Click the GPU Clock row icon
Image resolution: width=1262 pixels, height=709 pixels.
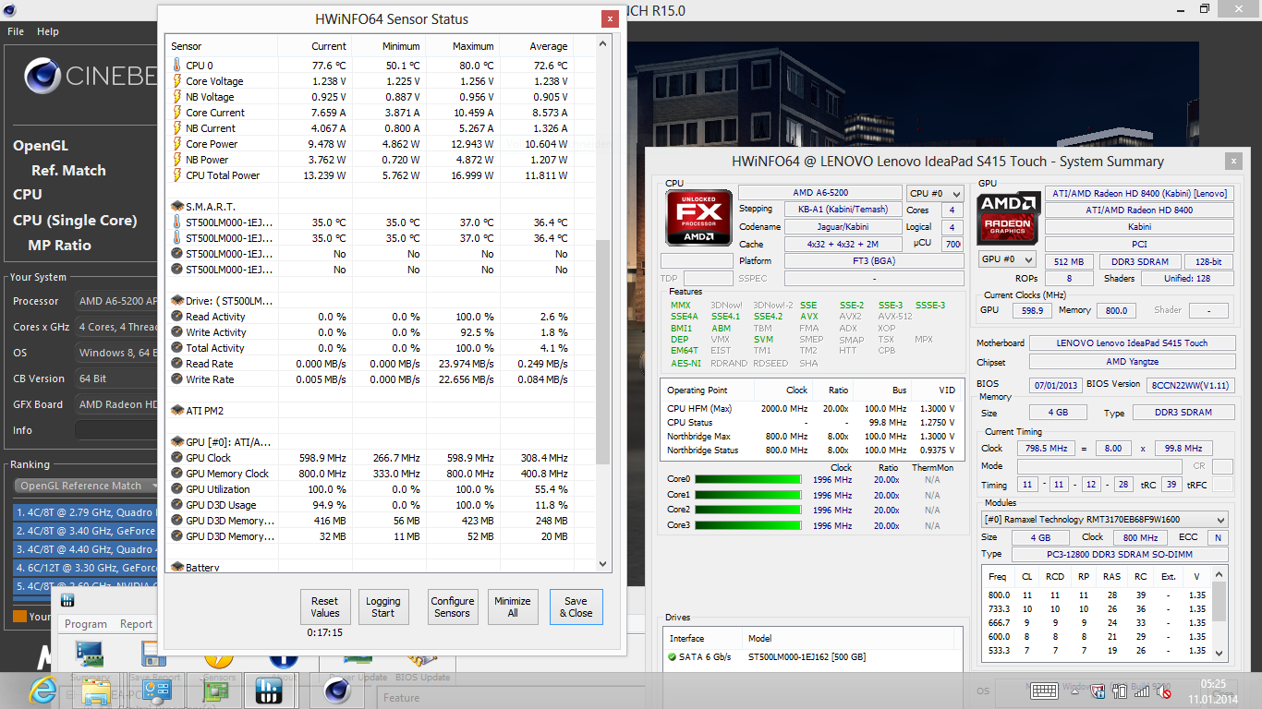pos(177,458)
